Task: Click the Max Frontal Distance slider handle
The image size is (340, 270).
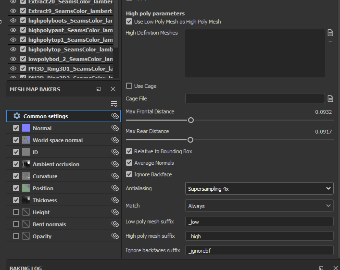Action: 191,120
